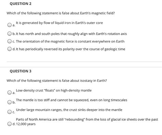
Task: Select radio option c about mountain ranges
Action: pyautogui.click(x=10, y=112)
